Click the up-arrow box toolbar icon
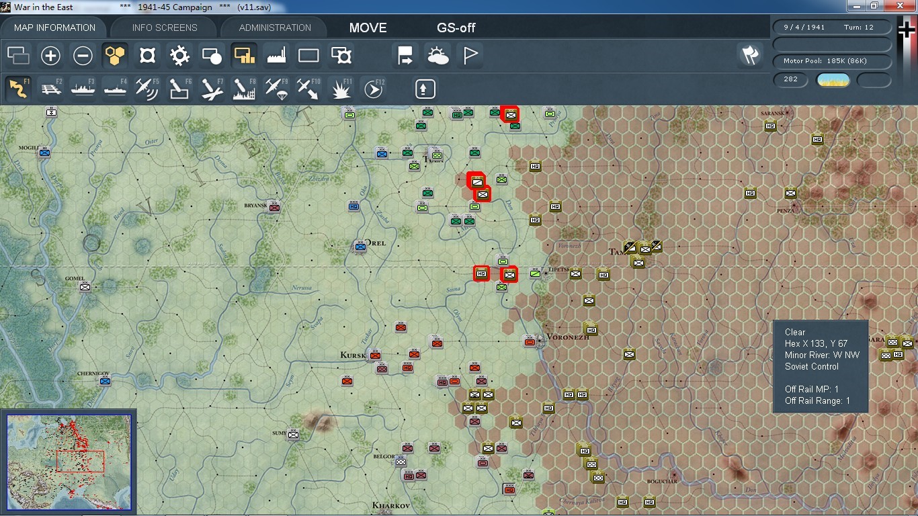 [425, 89]
